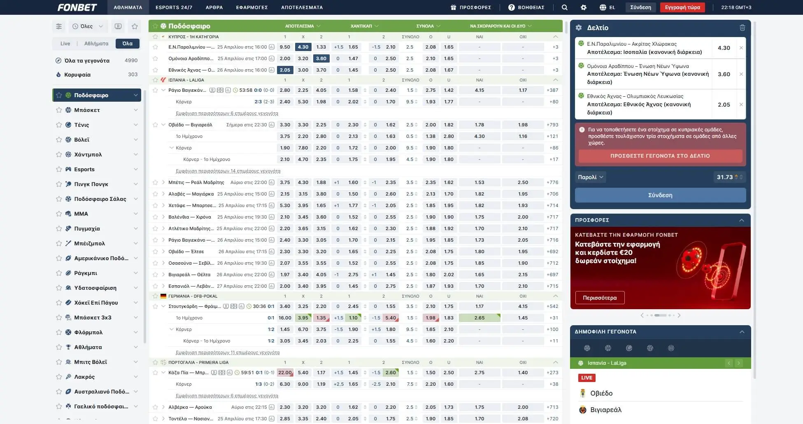Open the Όλες time filter dropdown
The image size is (803, 424).
[x=88, y=26]
